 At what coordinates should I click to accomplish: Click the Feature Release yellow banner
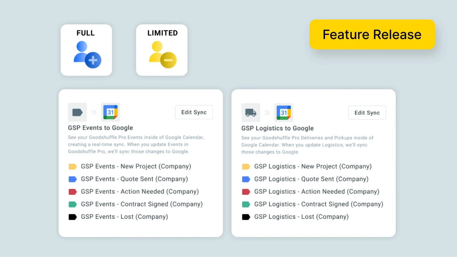[x=372, y=35]
